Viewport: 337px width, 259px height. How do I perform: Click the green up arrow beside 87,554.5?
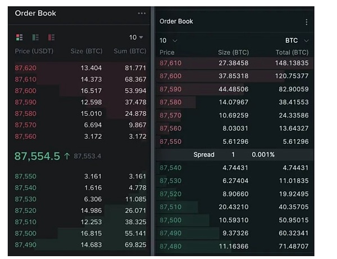pos(67,156)
